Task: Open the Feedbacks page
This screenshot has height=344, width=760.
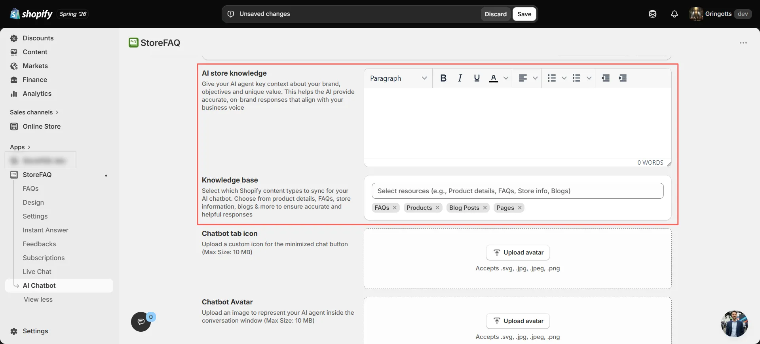Action: [x=40, y=244]
